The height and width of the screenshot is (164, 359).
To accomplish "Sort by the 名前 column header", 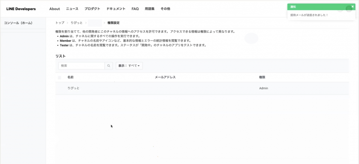I will click(70, 77).
